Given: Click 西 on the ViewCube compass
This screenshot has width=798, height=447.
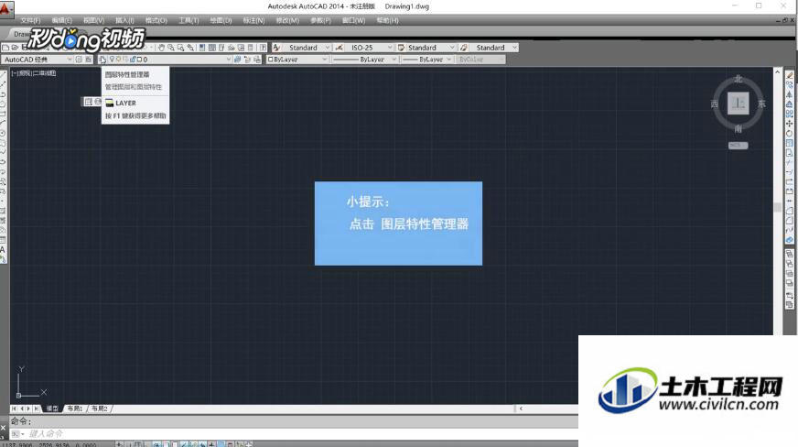Looking at the screenshot, I should click(x=715, y=104).
